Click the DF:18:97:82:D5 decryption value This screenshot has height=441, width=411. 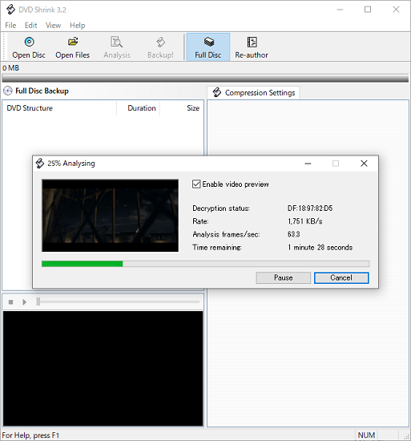click(x=310, y=208)
